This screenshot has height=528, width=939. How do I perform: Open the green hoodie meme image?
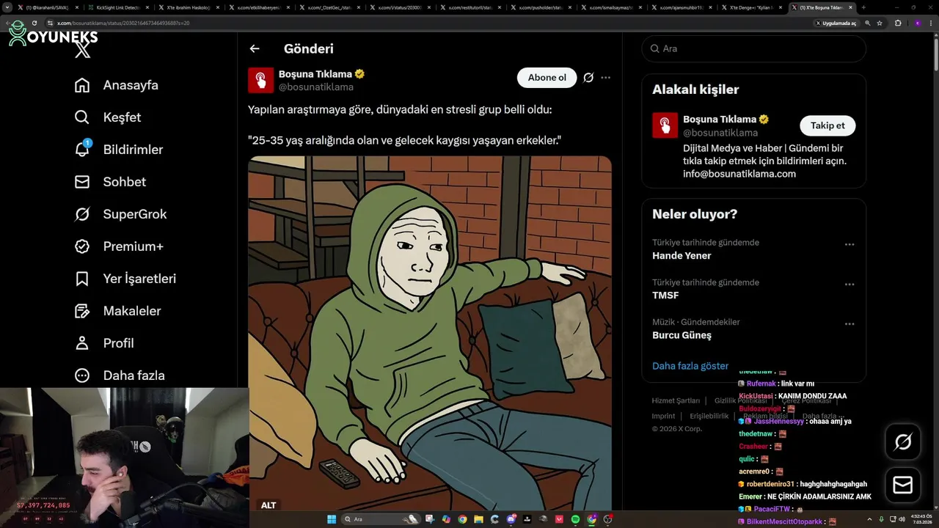(430, 332)
